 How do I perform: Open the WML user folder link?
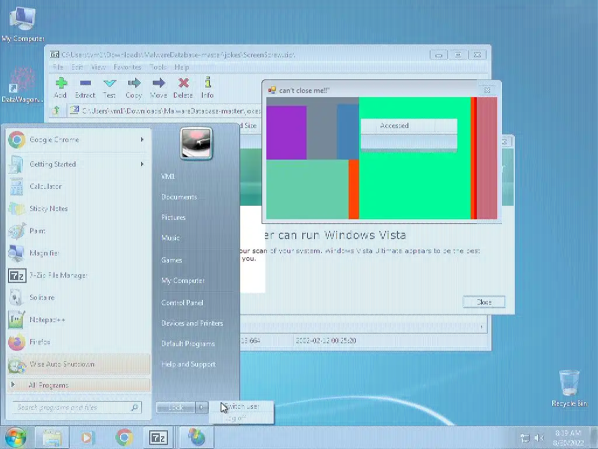(168, 177)
